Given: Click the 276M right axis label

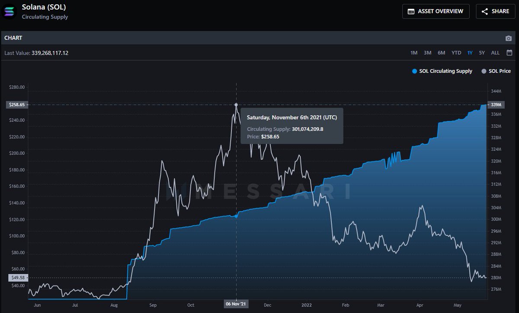Looking at the screenshot, I should 496,290.
